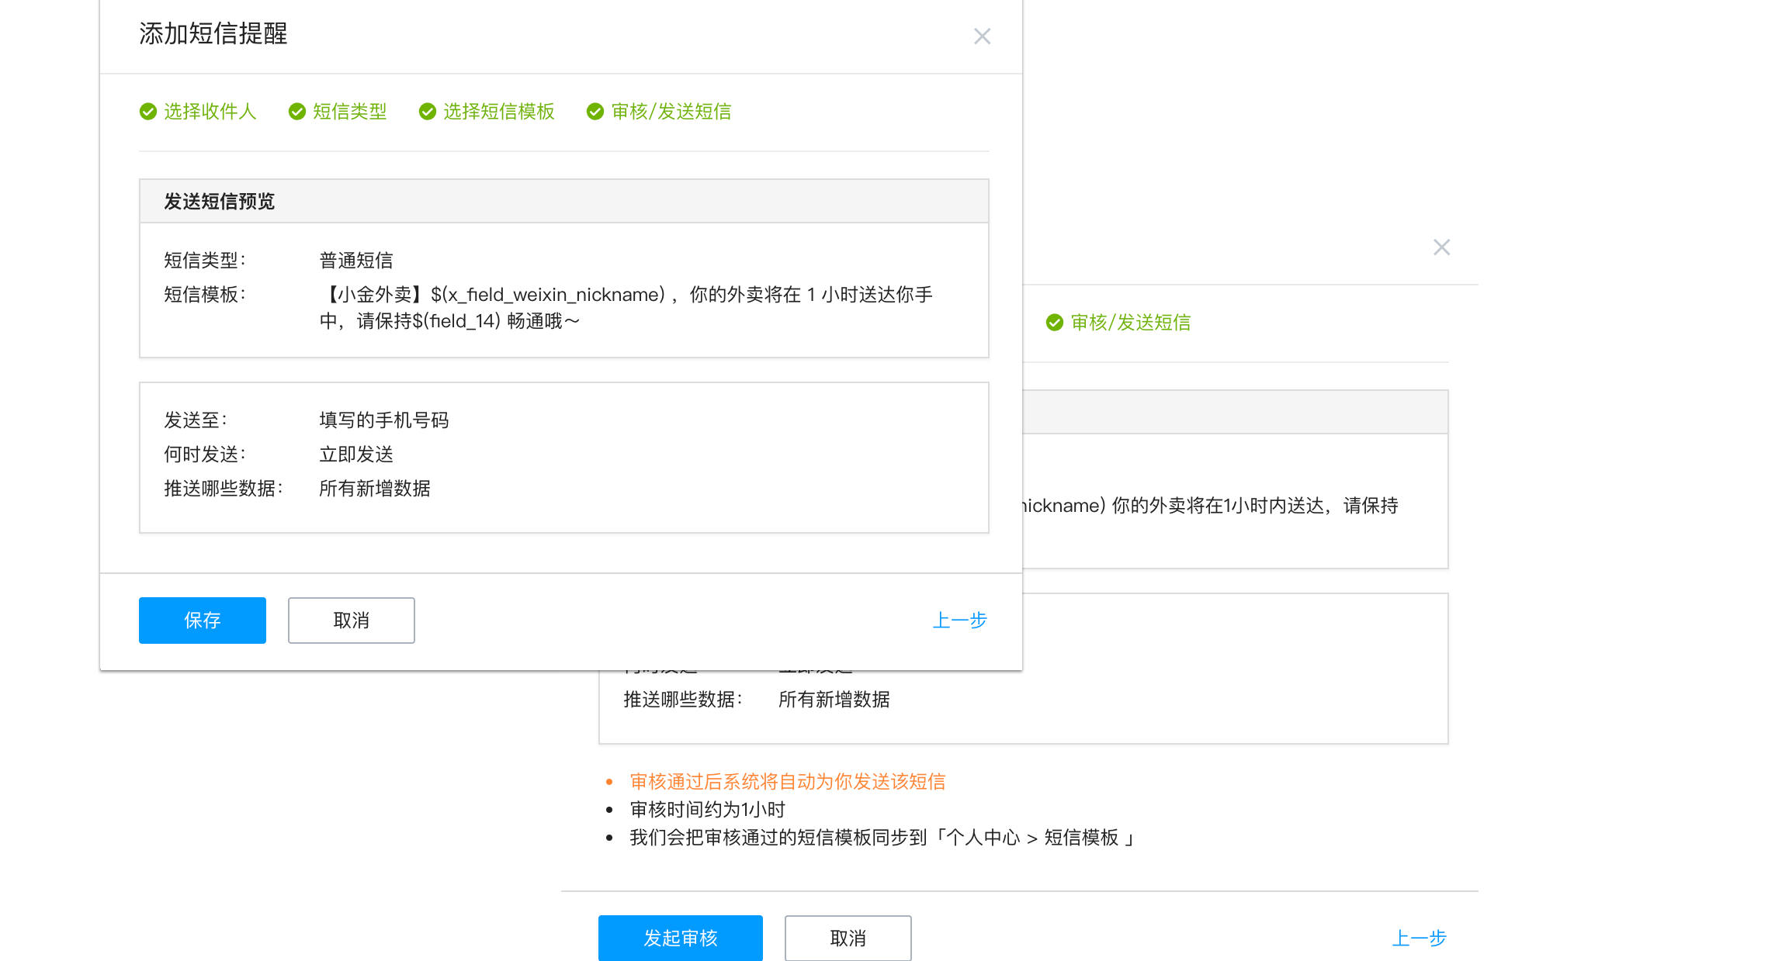This screenshot has width=1782, height=961.
Task: Click the 短信类型: label in preview
Action: 205,261
